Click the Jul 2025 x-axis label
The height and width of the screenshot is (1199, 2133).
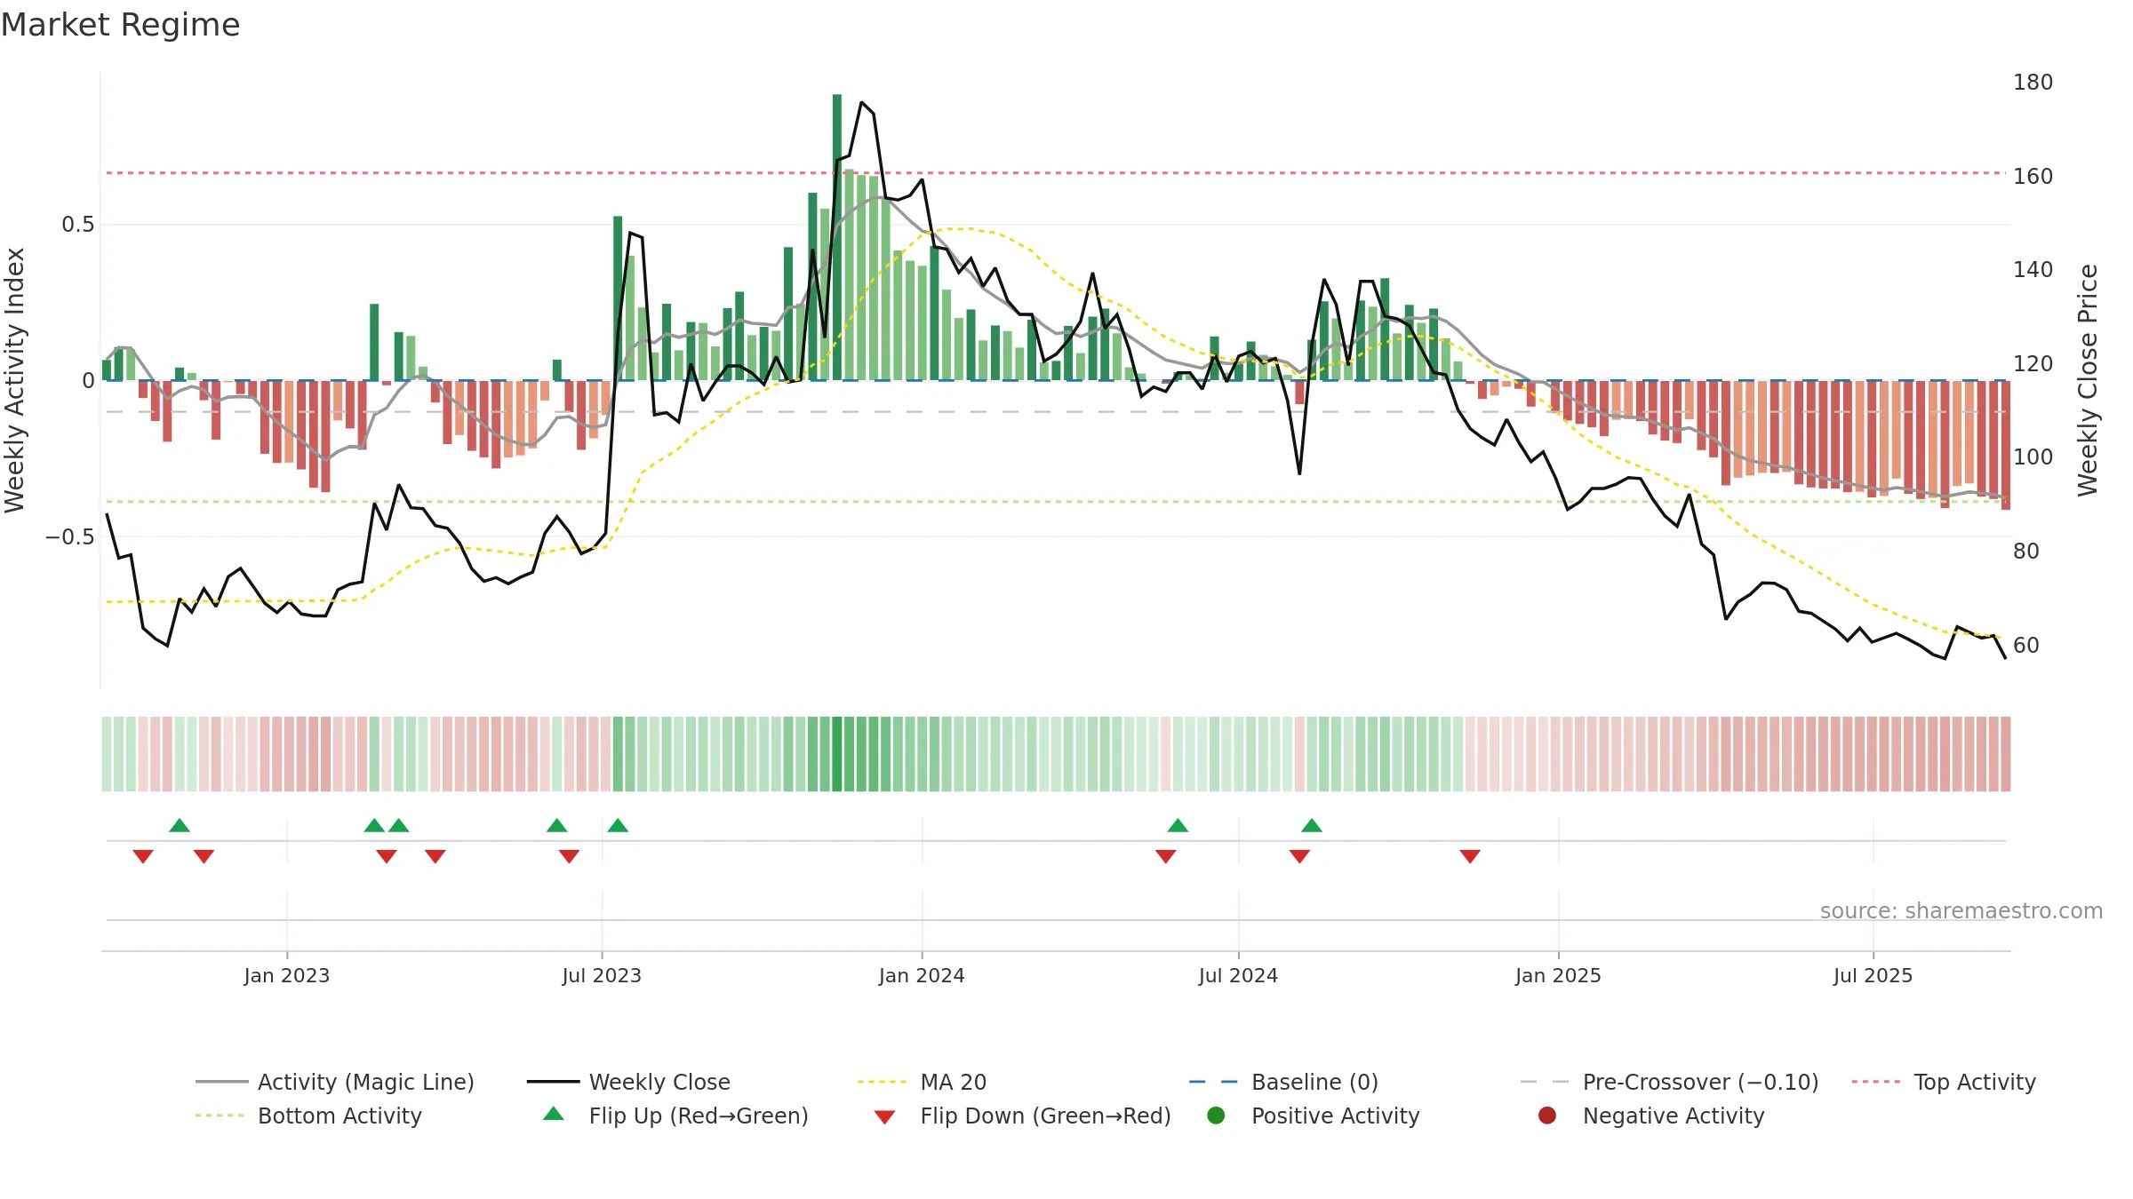click(x=1873, y=975)
